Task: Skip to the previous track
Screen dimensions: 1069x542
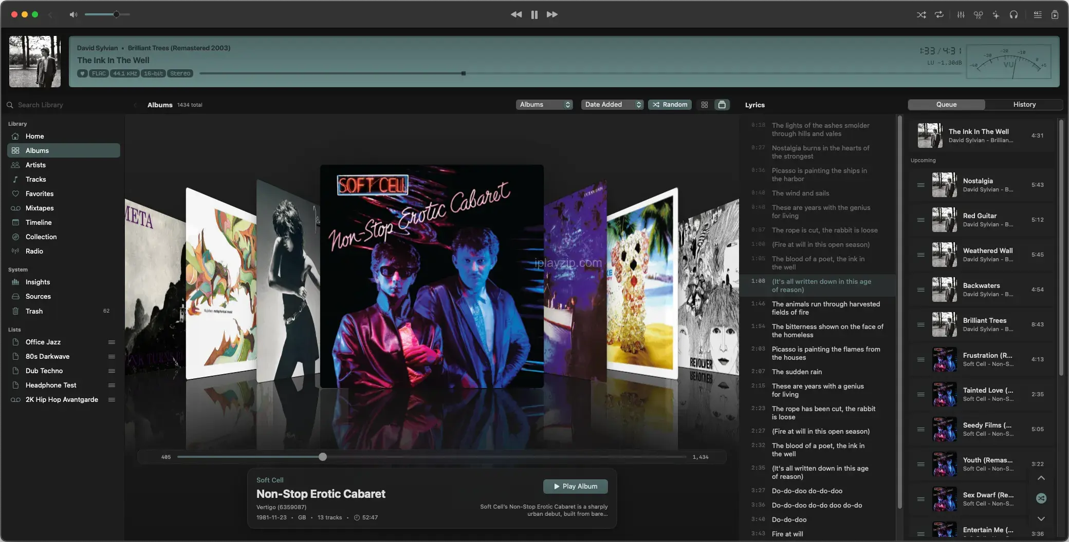Action: [x=517, y=14]
